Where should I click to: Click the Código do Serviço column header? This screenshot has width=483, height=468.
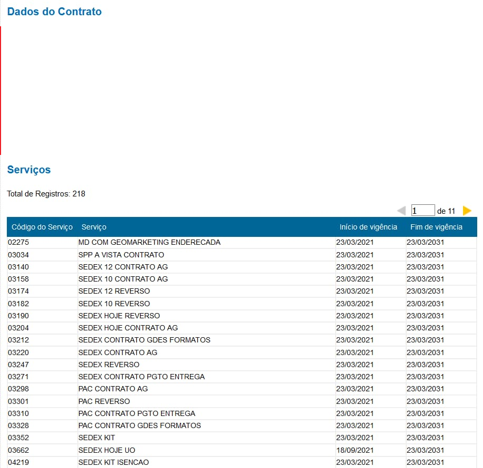[42, 227]
